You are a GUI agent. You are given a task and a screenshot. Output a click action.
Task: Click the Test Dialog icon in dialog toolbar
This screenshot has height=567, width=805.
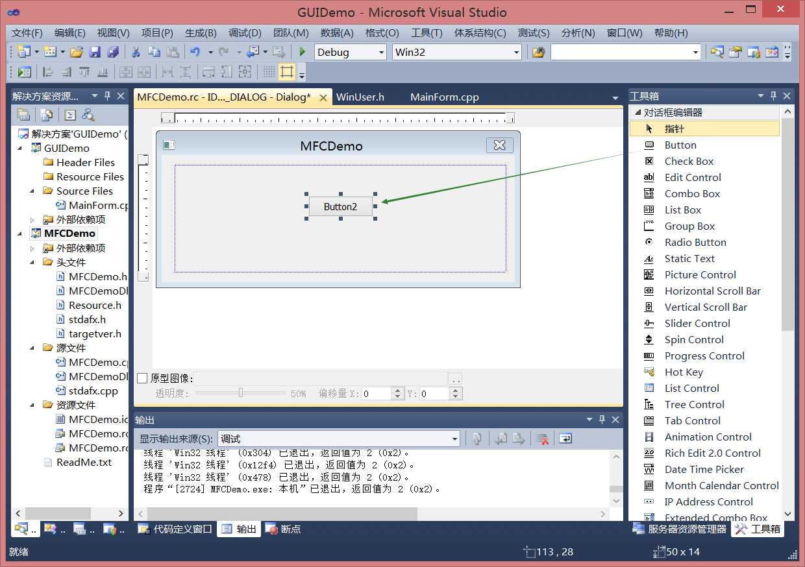(25, 72)
